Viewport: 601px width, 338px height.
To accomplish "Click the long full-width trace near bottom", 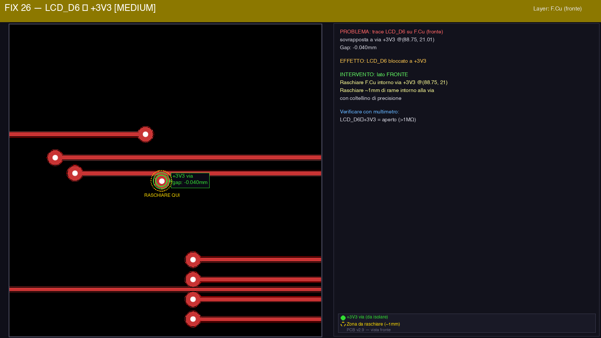I will [x=113, y=290].
